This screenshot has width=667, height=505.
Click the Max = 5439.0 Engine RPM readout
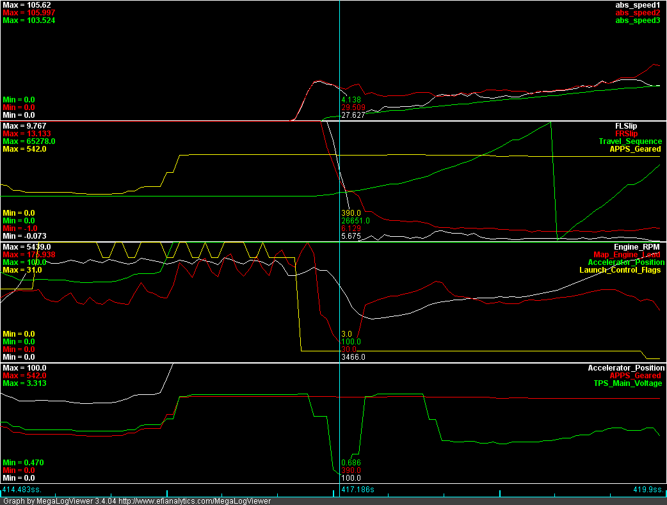pos(24,247)
